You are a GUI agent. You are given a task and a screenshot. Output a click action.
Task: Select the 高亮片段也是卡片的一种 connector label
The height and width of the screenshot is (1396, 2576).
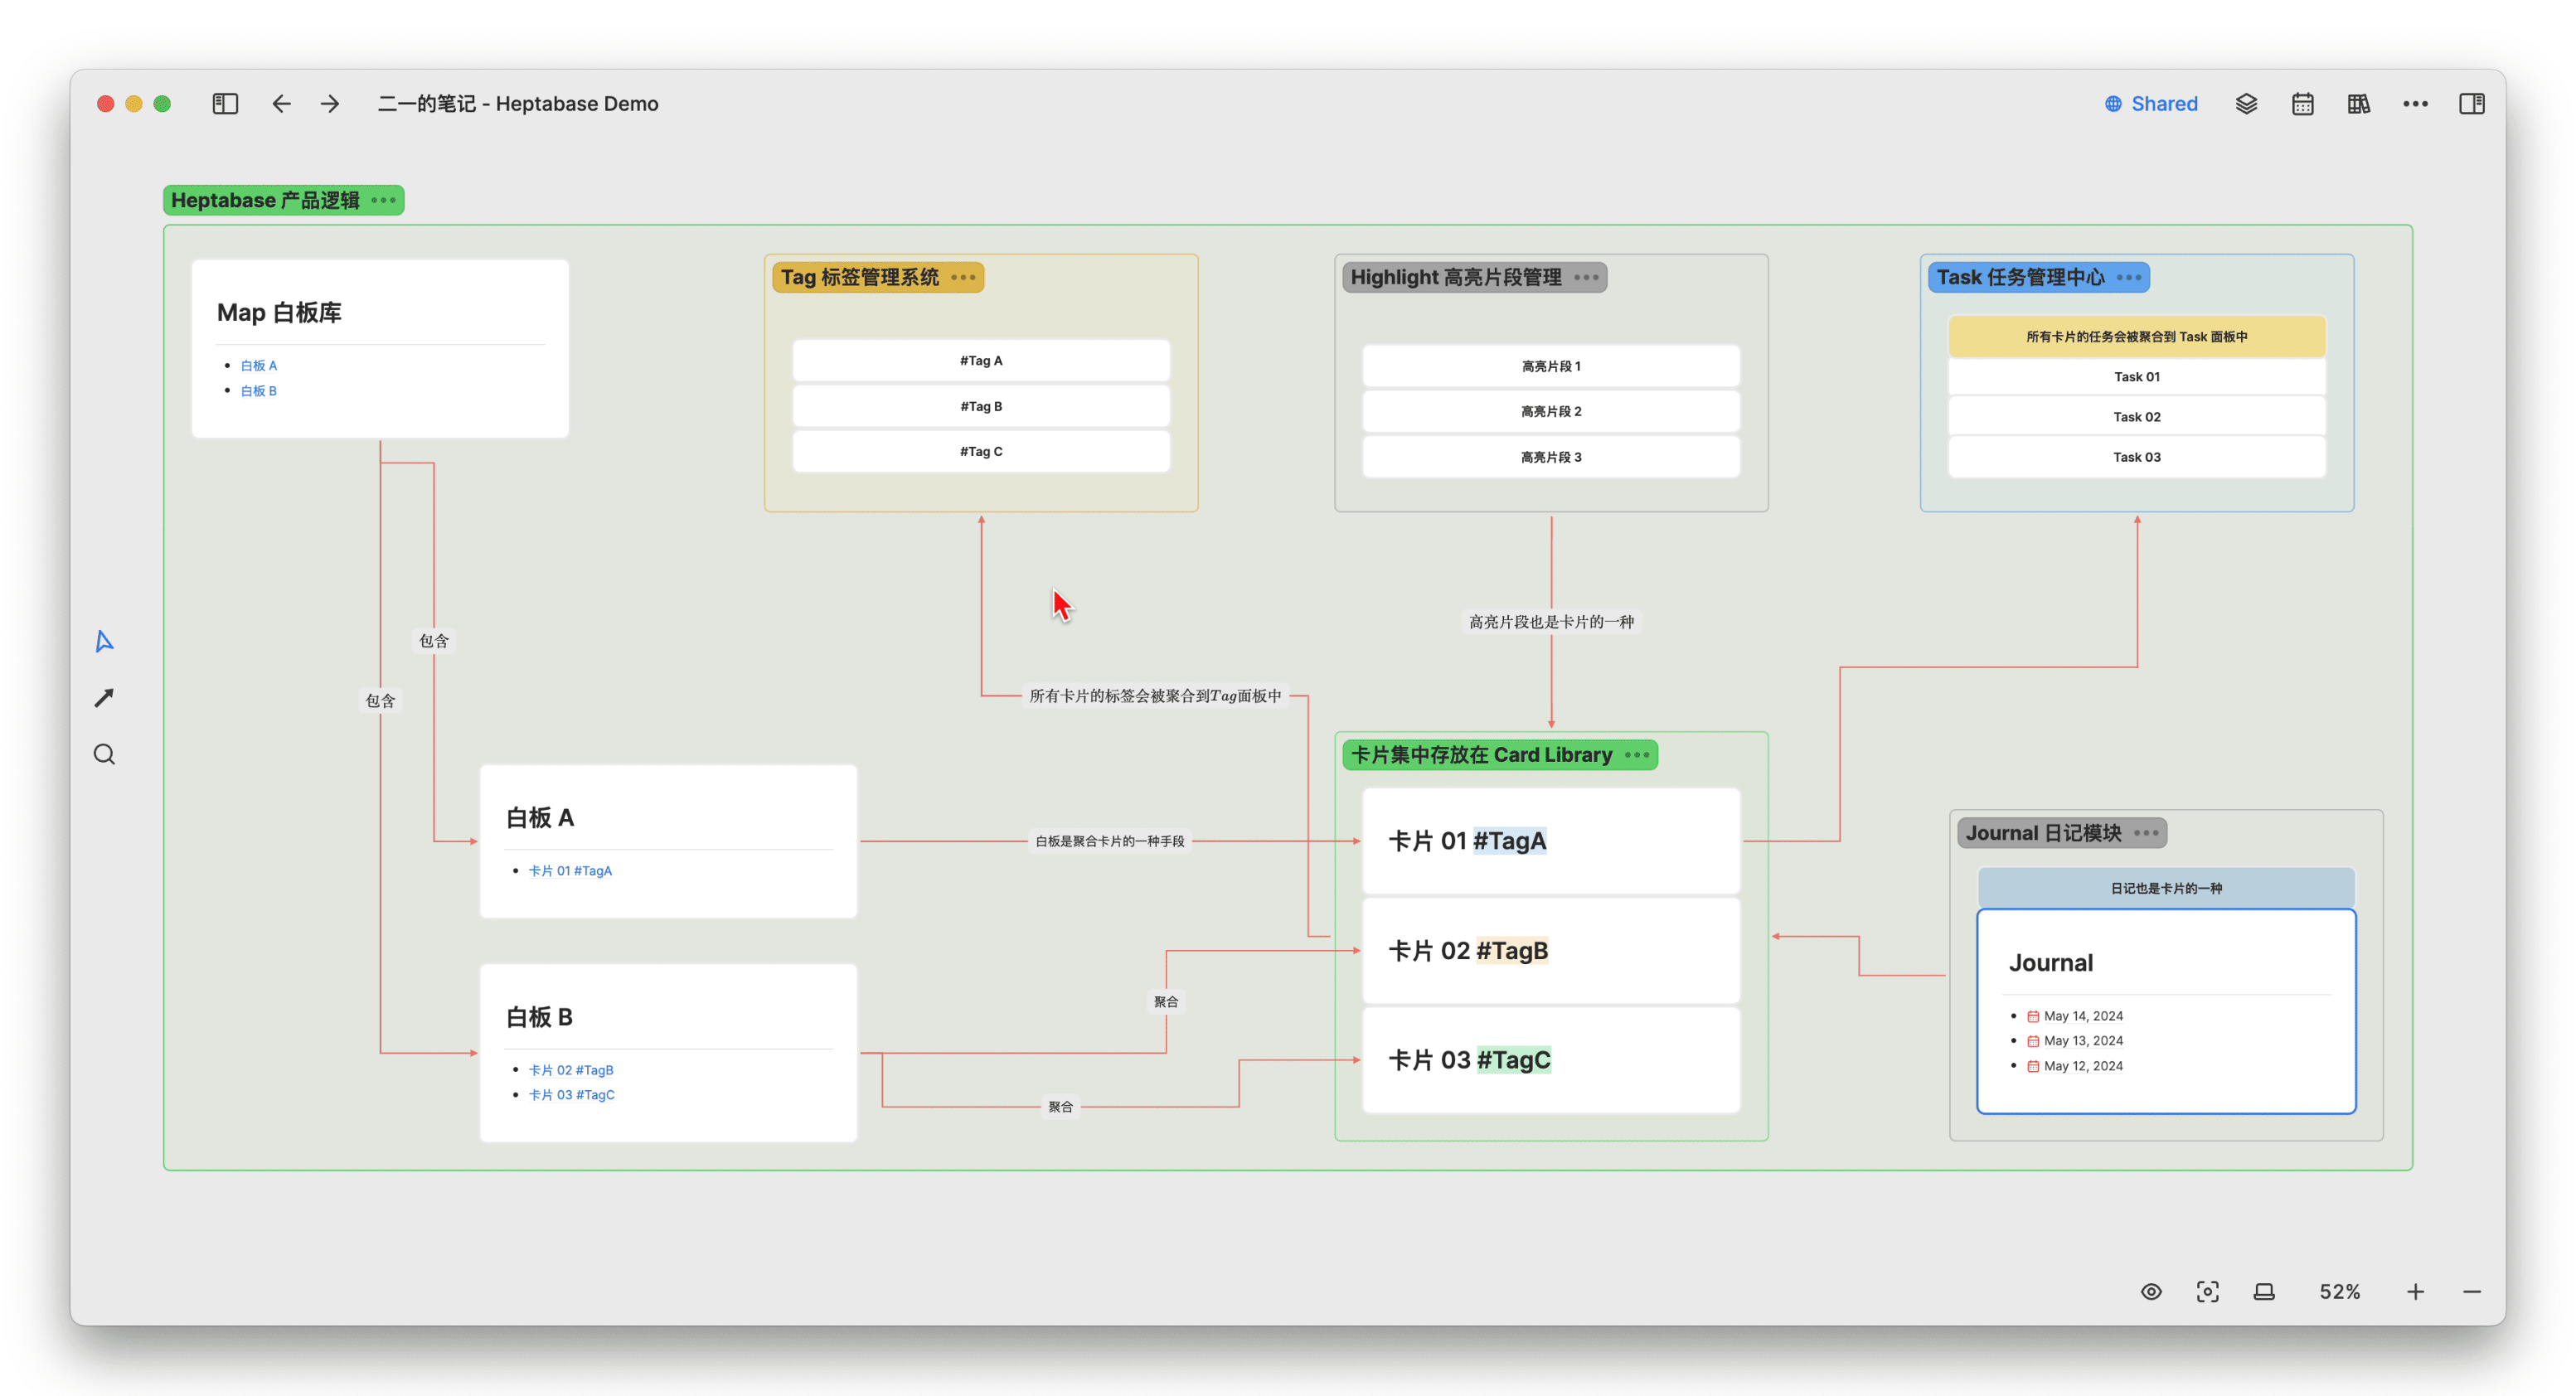pyautogui.click(x=1551, y=622)
